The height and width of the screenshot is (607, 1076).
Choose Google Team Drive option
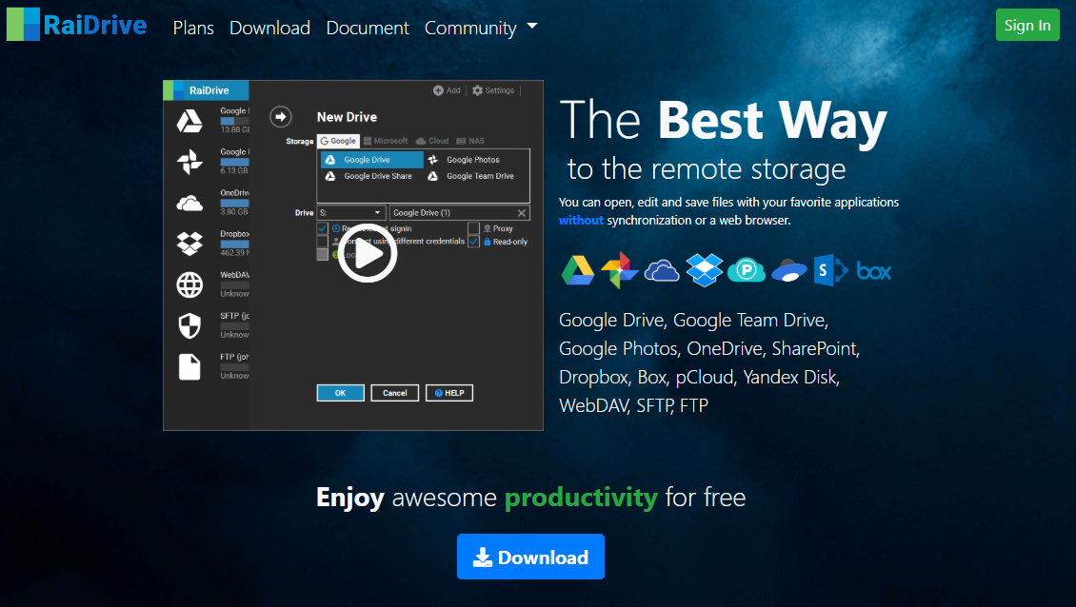[471, 176]
